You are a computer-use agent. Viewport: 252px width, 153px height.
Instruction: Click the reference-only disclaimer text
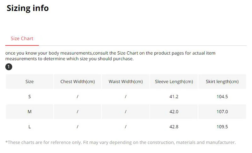click(x=121, y=142)
